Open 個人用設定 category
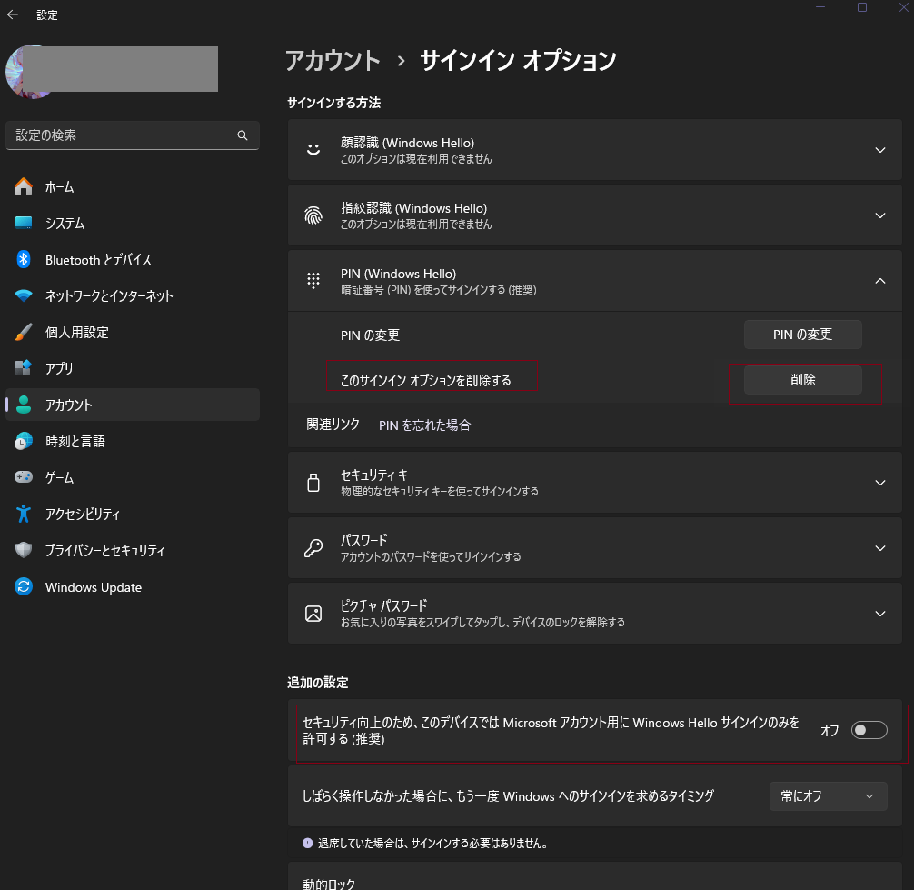This screenshot has height=890, width=914. click(x=133, y=332)
